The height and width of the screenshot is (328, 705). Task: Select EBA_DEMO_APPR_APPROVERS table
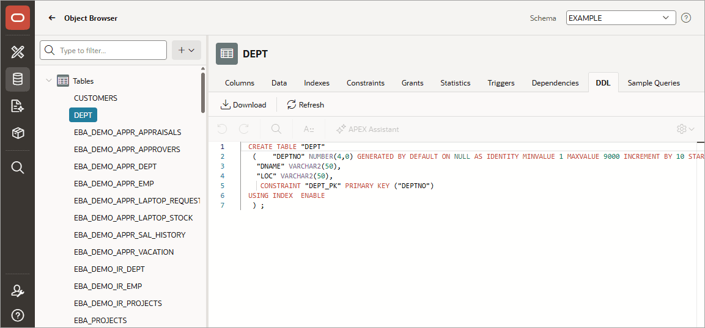tap(127, 149)
